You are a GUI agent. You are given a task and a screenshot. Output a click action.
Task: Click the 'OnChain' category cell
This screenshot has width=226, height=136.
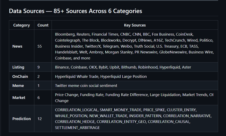tap(22, 76)
